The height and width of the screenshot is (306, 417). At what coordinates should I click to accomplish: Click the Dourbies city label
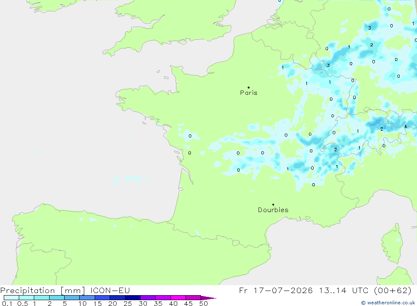(x=273, y=210)
